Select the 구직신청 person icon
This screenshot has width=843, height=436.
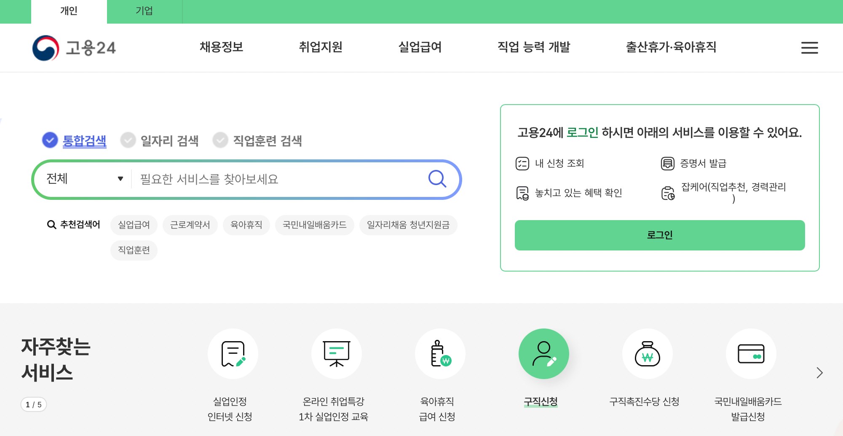pyautogui.click(x=543, y=354)
